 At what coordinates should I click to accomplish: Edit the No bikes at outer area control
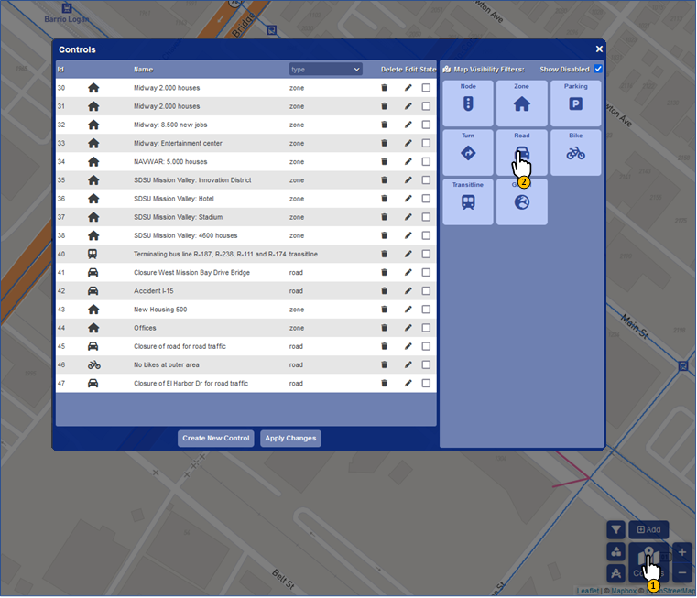click(x=408, y=364)
